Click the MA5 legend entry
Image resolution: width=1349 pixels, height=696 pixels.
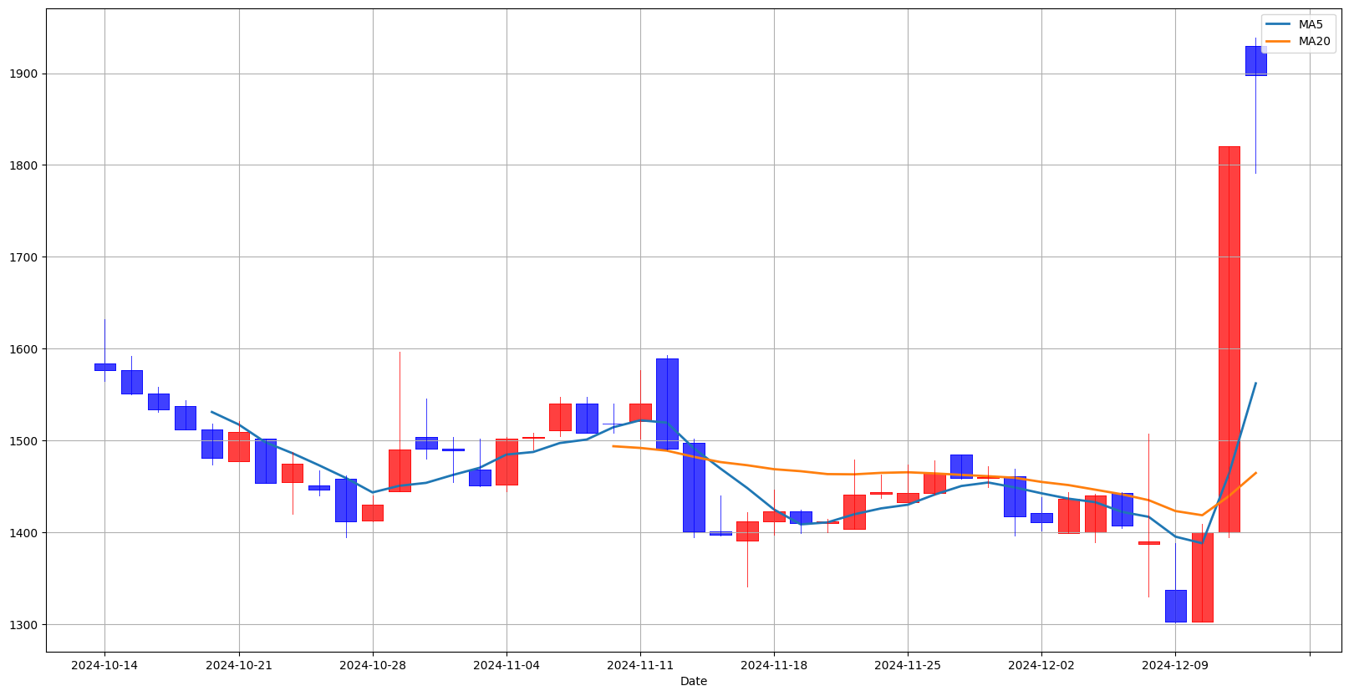(1295, 24)
